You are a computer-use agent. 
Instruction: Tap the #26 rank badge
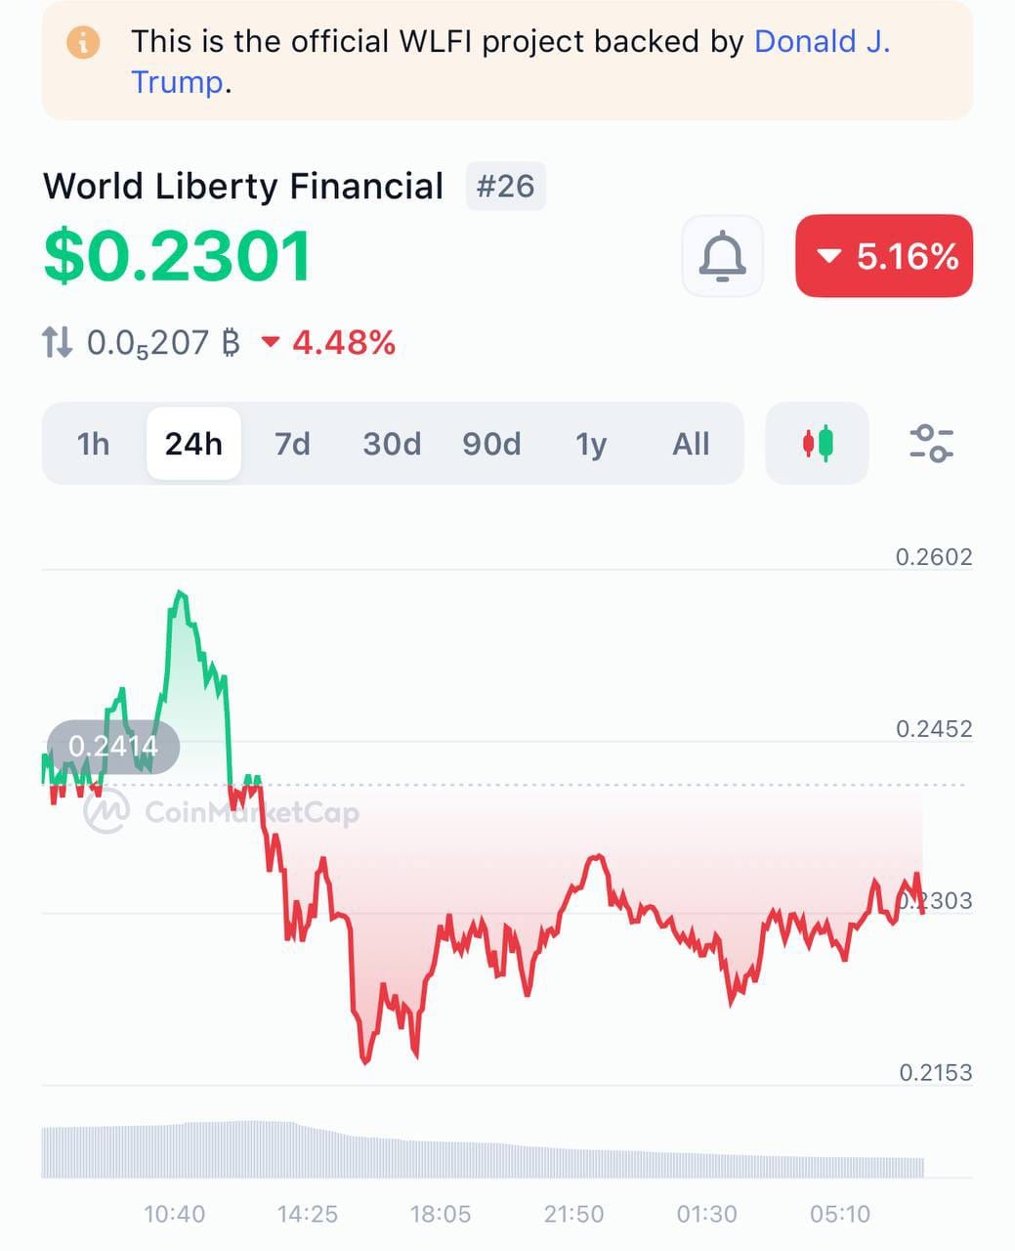pos(505,186)
